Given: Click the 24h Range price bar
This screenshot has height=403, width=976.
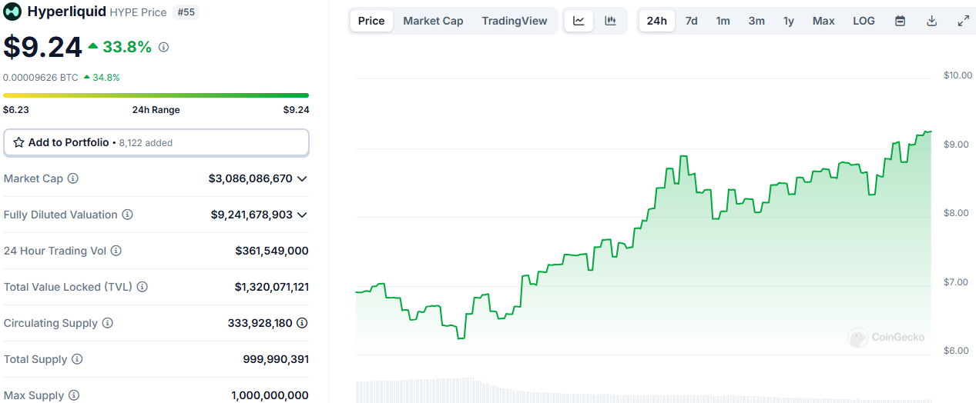Looking at the screenshot, I should [156, 95].
